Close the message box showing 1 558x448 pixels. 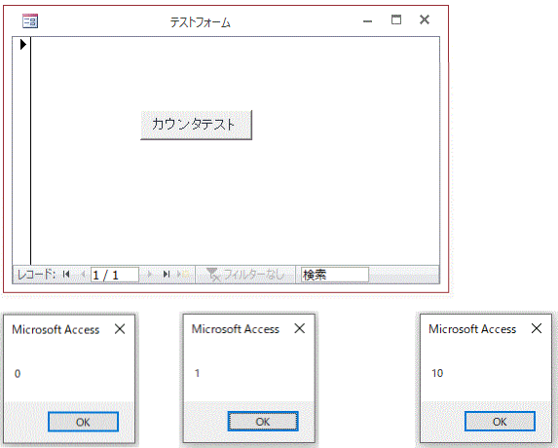[x=300, y=328]
